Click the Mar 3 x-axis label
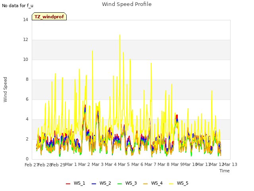Screen dimensions: 254x191 click(98, 164)
